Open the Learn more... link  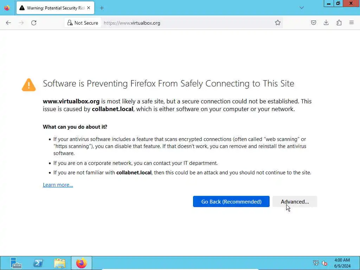(58, 185)
